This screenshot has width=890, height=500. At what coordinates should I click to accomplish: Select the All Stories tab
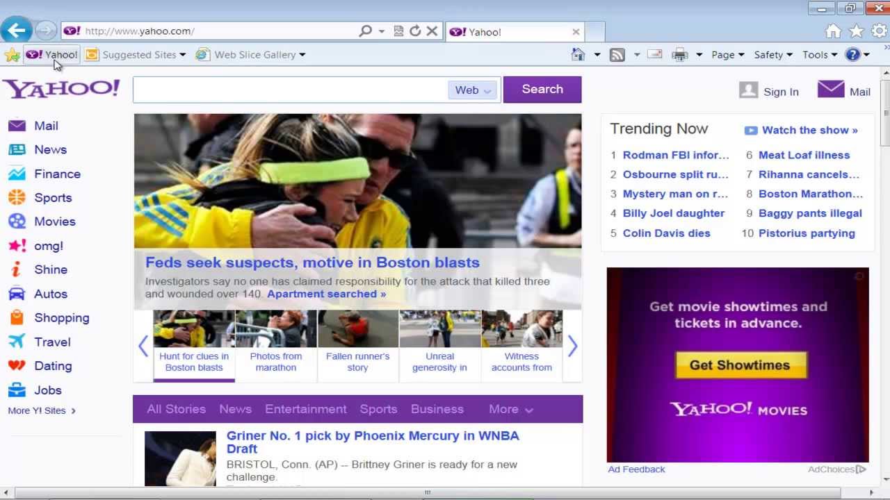[x=176, y=409]
